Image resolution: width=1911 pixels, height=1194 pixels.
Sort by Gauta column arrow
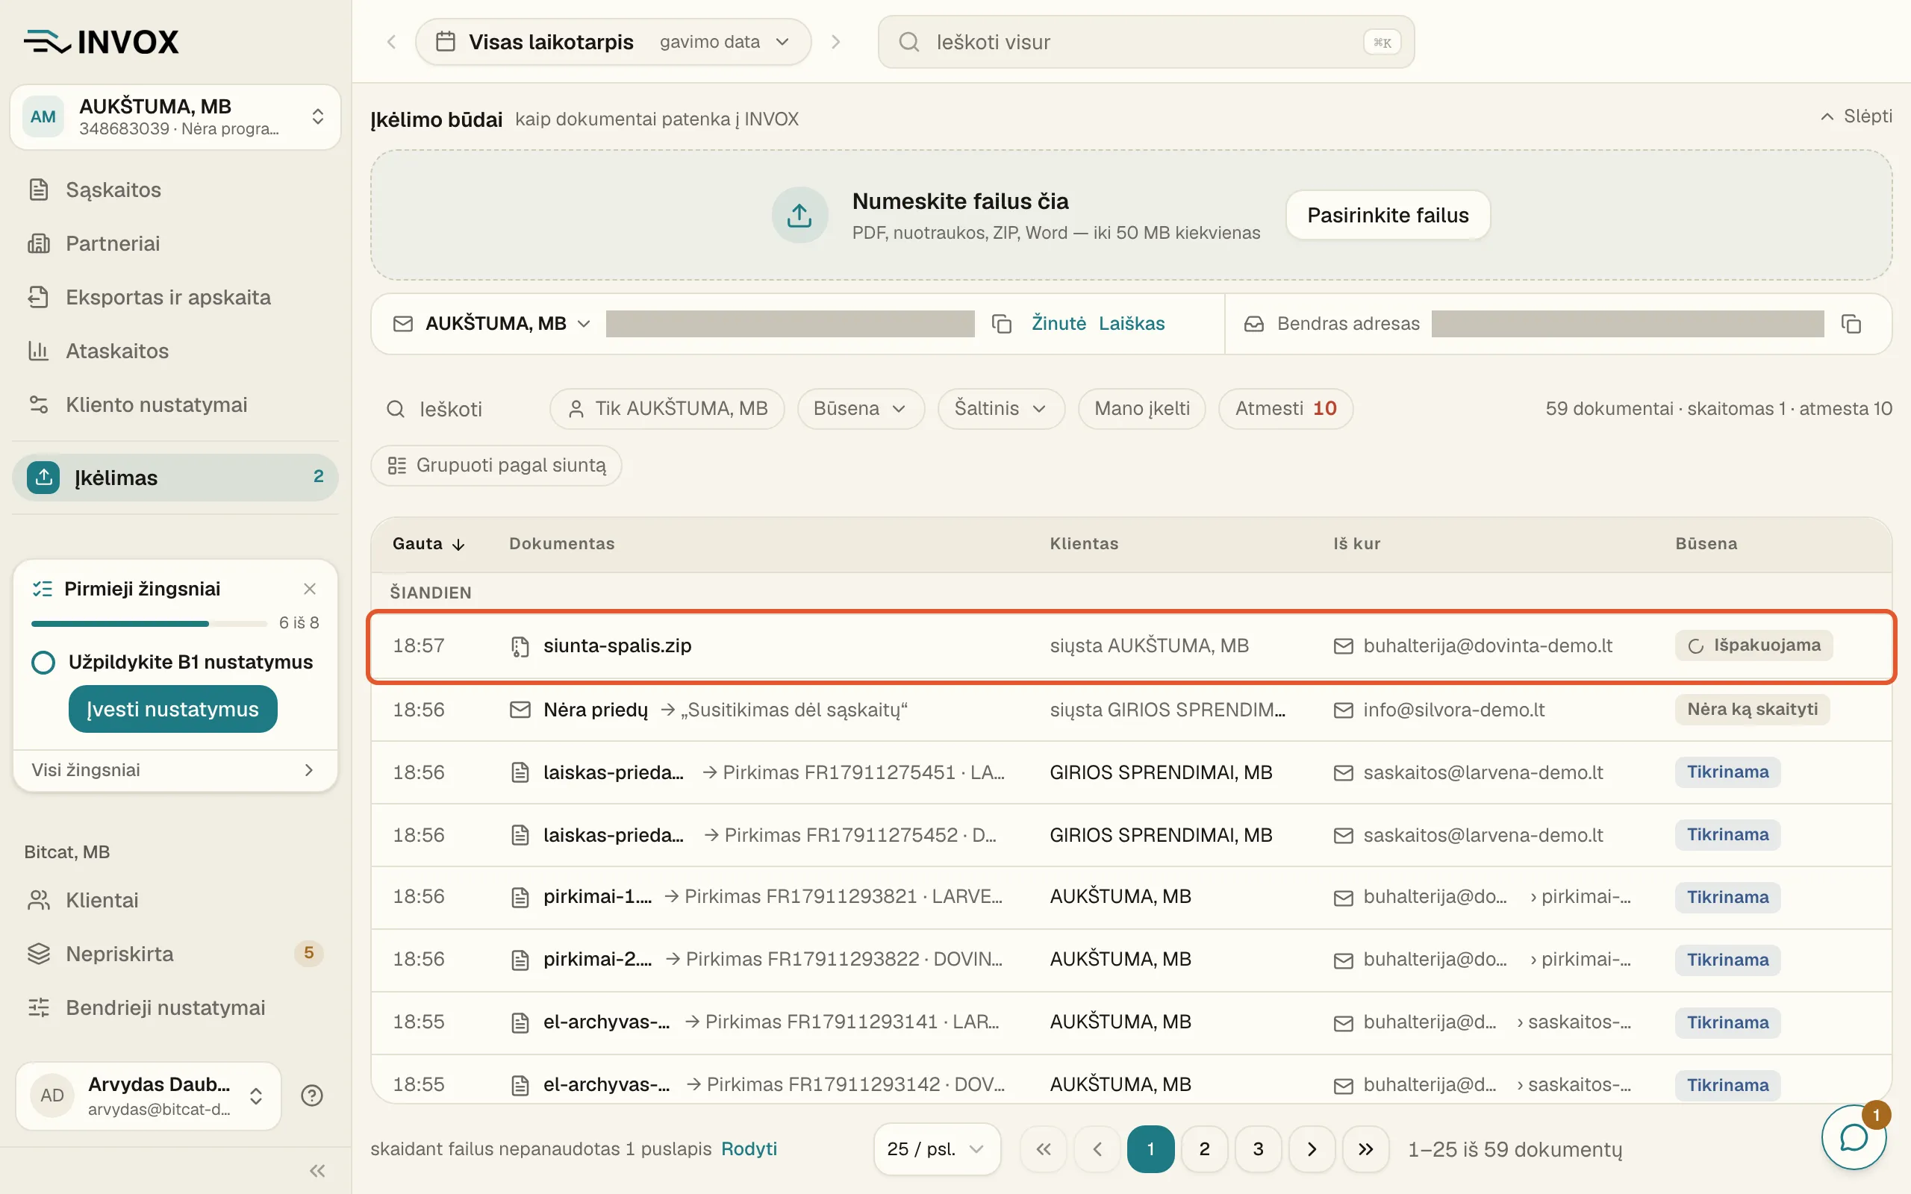click(458, 544)
